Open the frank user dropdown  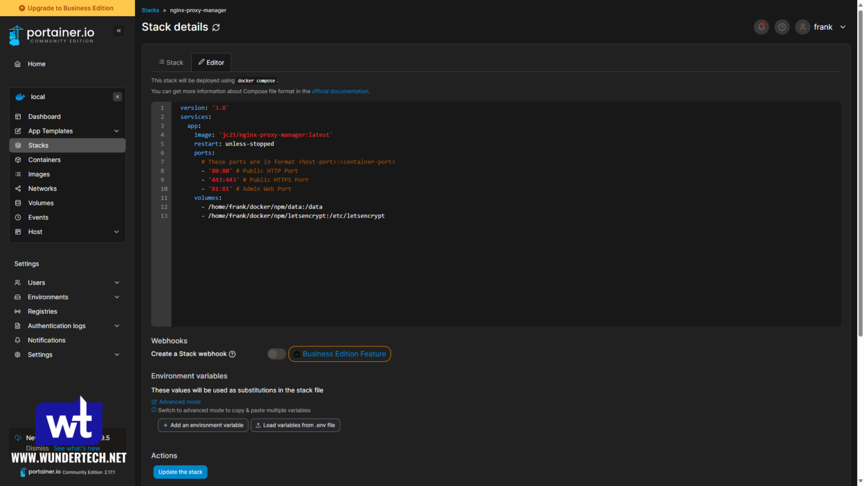[842, 27]
